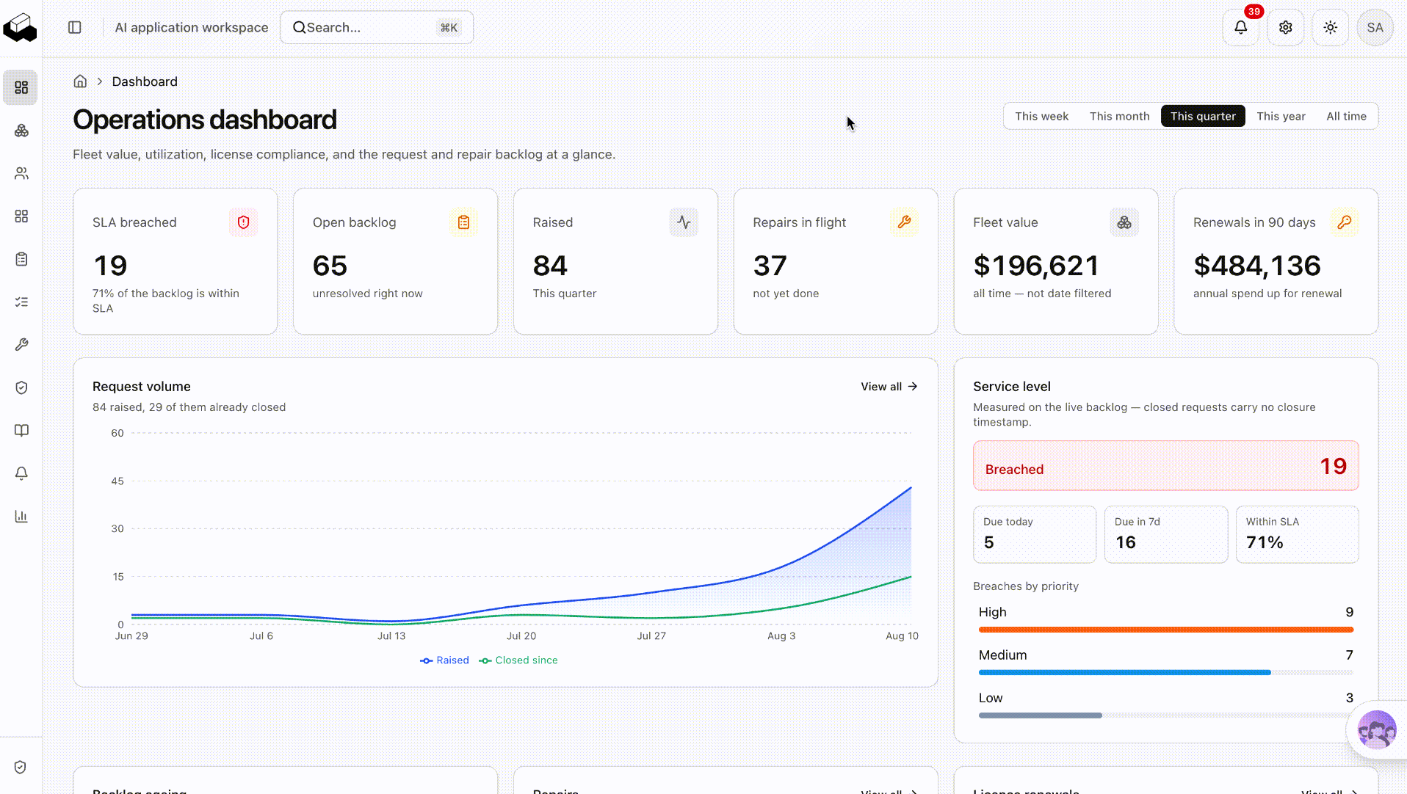Switch to This month range
This screenshot has height=794, width=1407.
tap(1119, 116)
